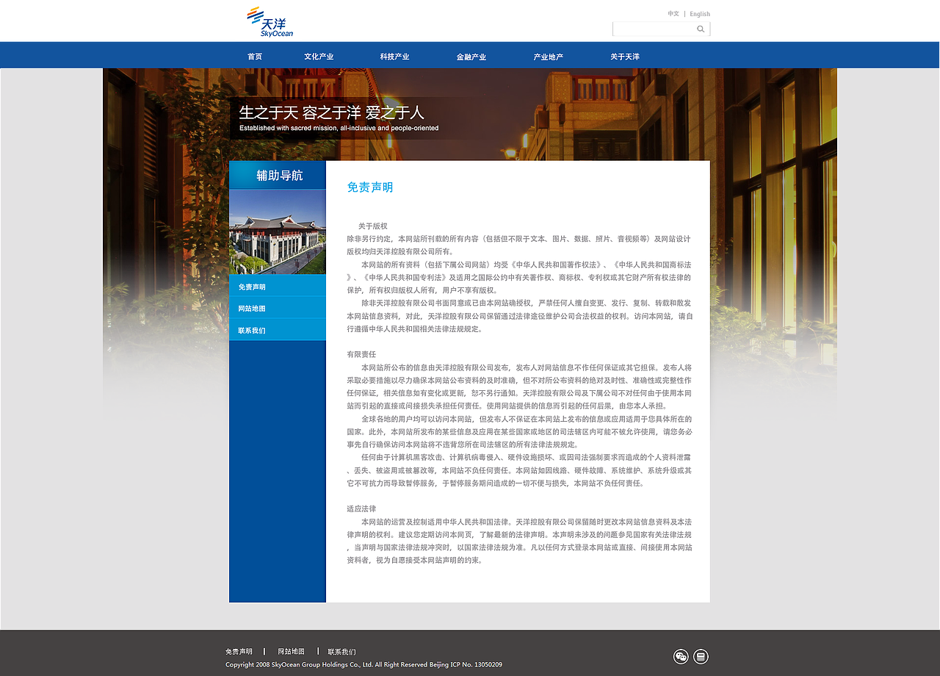Open 文化产业 navigation item
Viewport: 940px width, 676px height.
point(319,57)
